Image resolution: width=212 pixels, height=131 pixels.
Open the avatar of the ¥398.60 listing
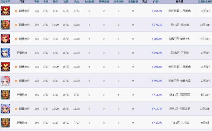5,67
